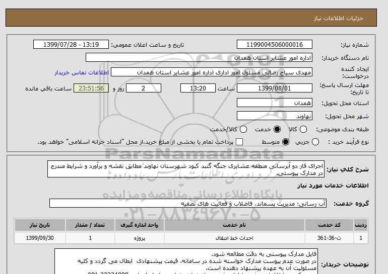Click the buyer notes text box
Image resolution: width=388 pixels, height=274 pixels.
coord(186,261)
